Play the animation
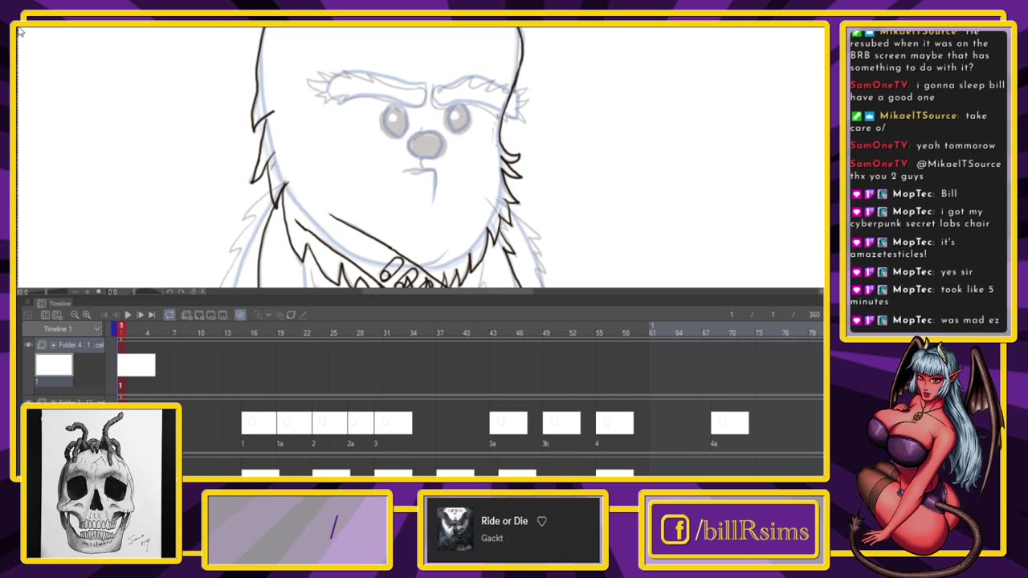Screen dimensions: 1028x578 (x=128, y=315)
